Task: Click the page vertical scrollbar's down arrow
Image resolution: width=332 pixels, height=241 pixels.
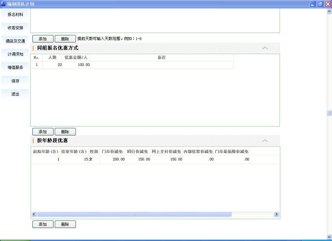Action: click(329, 237)
